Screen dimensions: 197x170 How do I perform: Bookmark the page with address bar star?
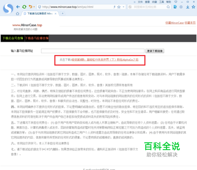tap(119, 7)
